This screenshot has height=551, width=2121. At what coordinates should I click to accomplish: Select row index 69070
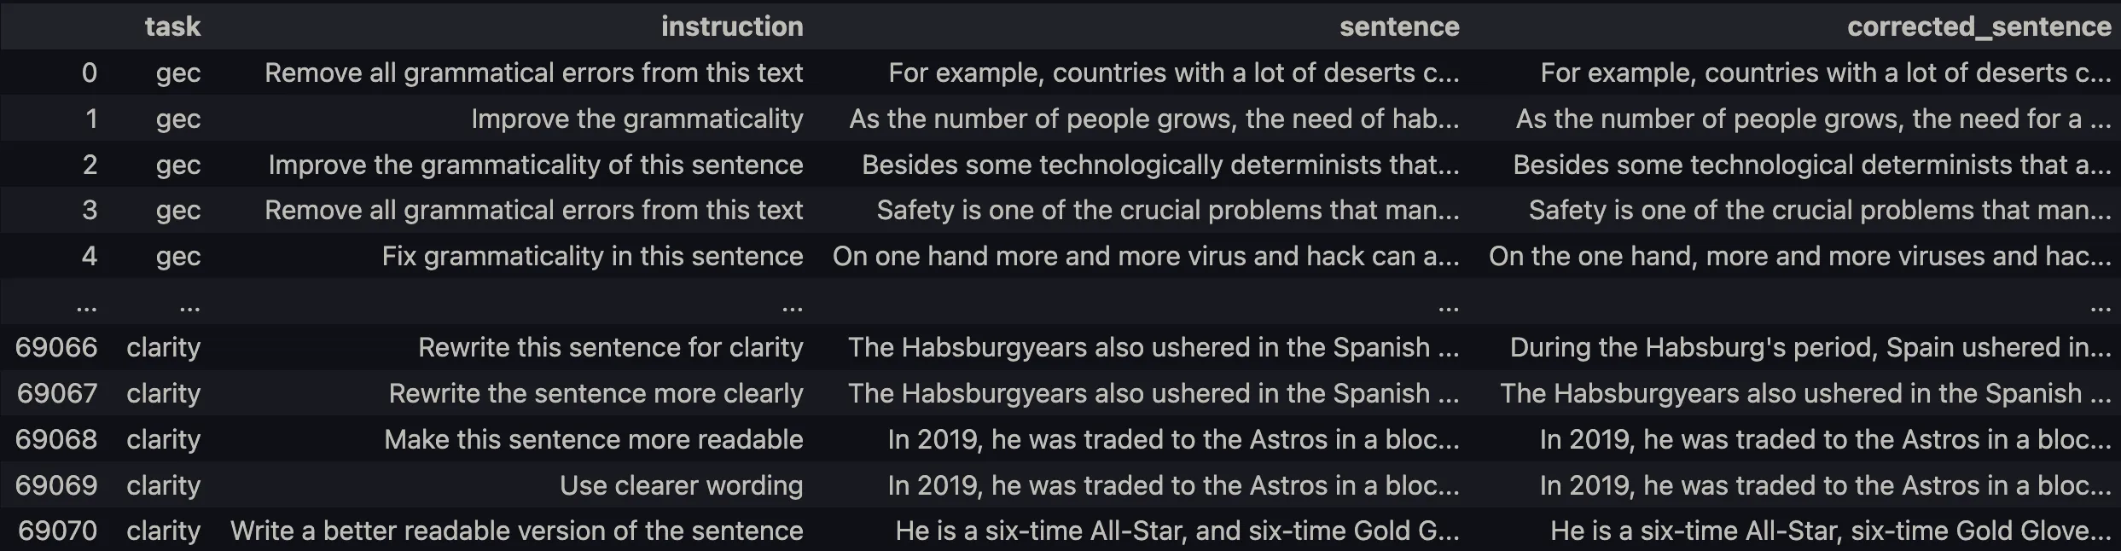coord(57,531)
